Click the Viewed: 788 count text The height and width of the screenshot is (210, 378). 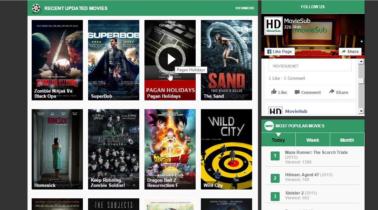click(x=297, y=180)
